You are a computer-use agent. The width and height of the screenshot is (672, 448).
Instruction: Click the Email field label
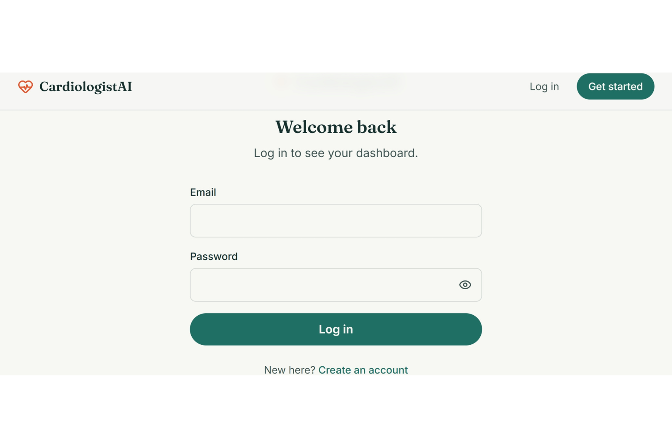click(203, 192)
